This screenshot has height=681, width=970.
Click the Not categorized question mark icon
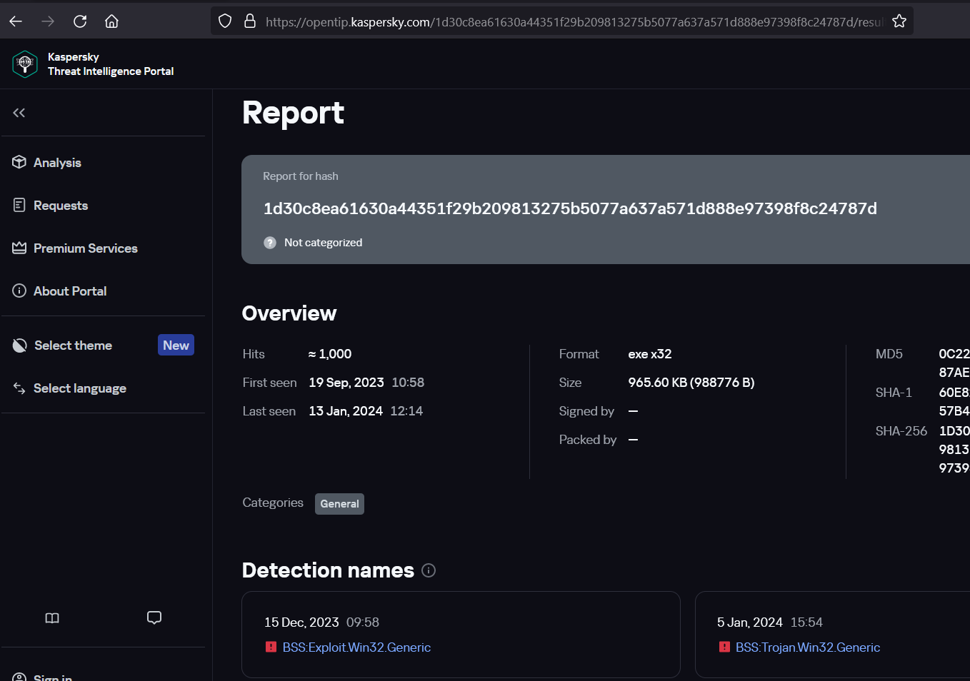tap(270, 243)
